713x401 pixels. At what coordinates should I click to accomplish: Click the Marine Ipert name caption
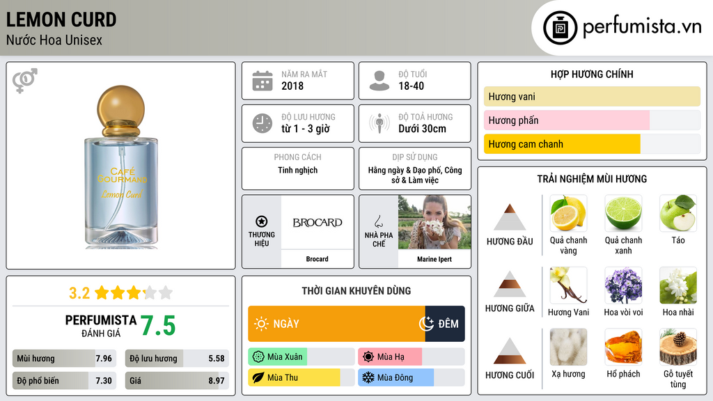point(434,259)
